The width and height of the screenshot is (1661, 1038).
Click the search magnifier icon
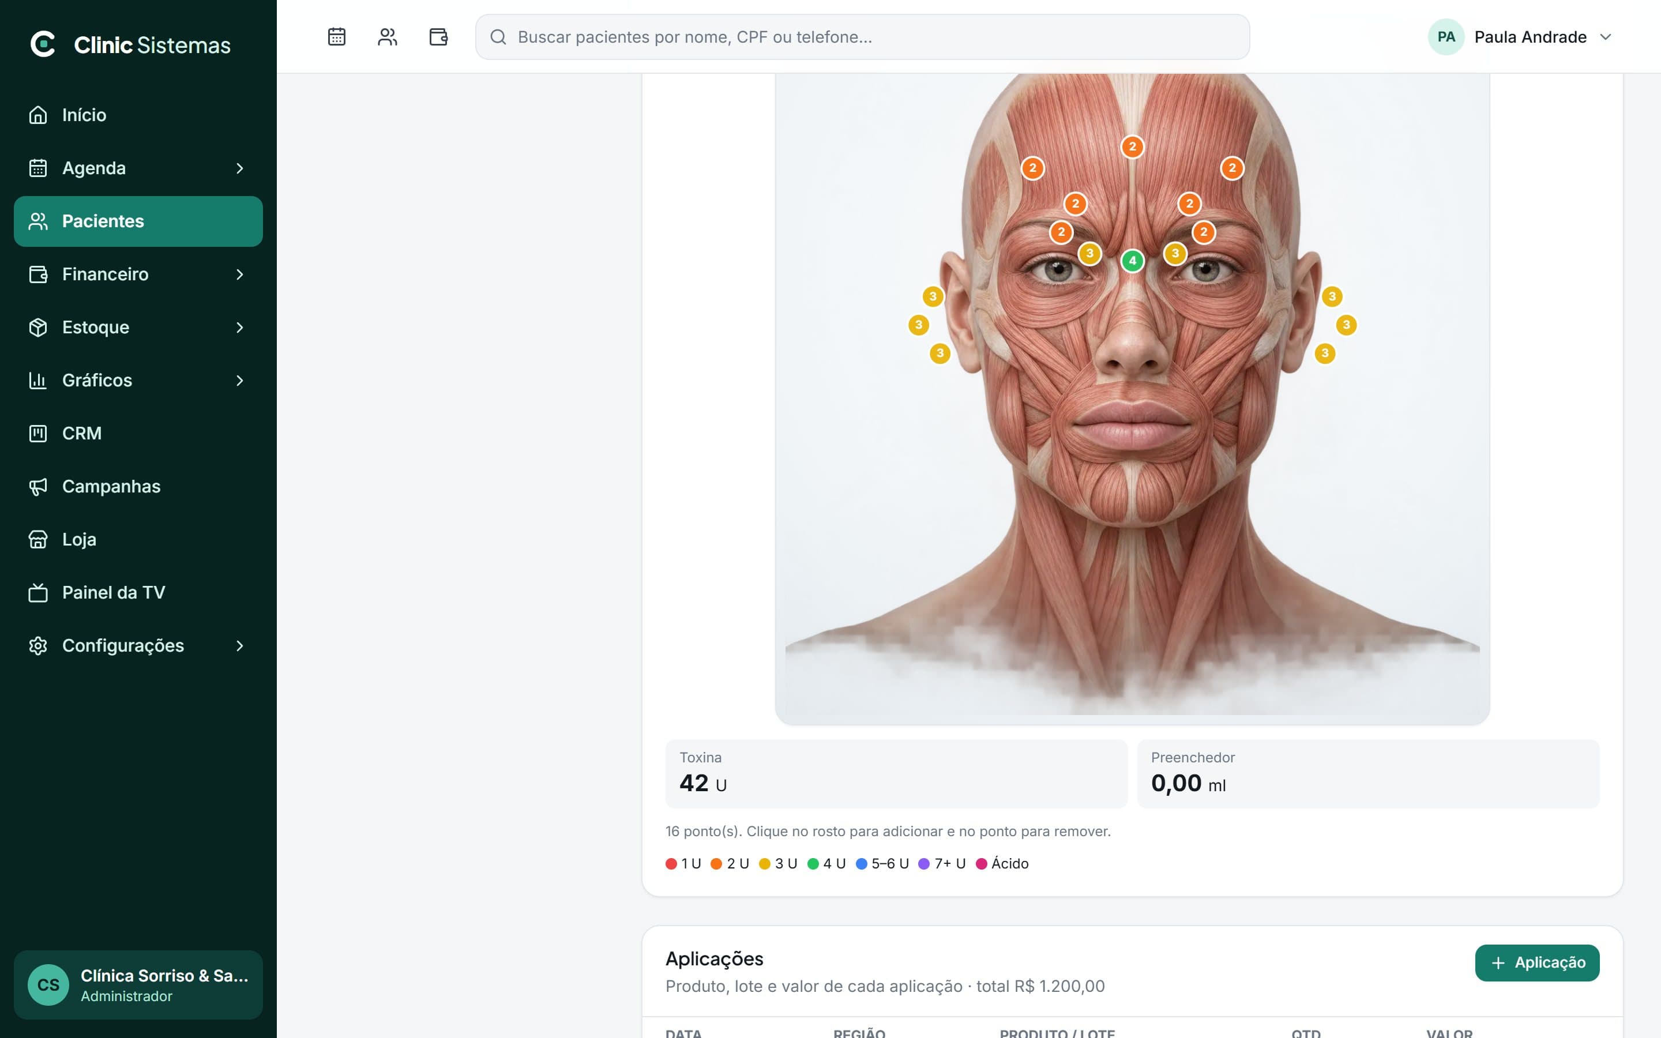[x=498, y=37]
